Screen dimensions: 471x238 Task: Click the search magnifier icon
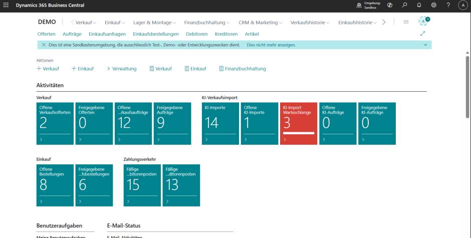click(x=404, y=5)
